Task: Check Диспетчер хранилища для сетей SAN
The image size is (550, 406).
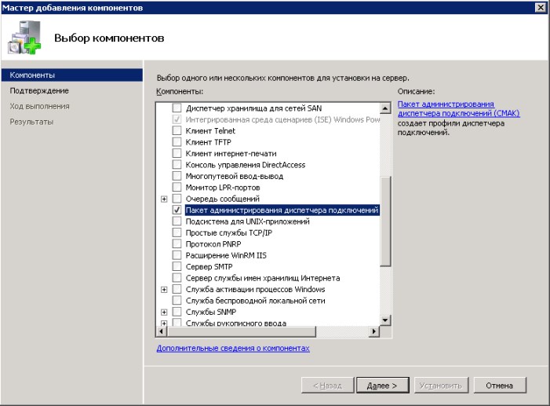Action: coord(177,108)
